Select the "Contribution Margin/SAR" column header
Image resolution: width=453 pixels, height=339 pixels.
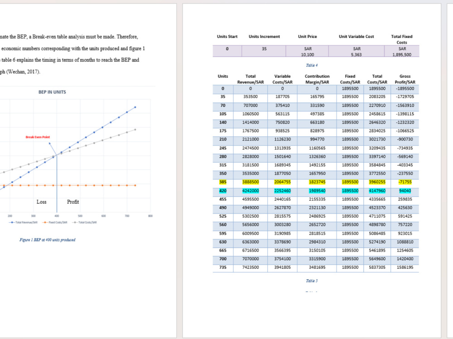click(x=317, y=79)
